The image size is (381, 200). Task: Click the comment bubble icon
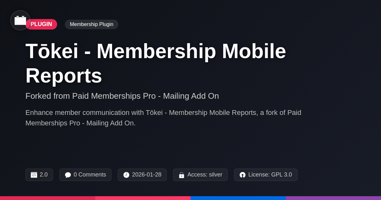tap(68, 175)
